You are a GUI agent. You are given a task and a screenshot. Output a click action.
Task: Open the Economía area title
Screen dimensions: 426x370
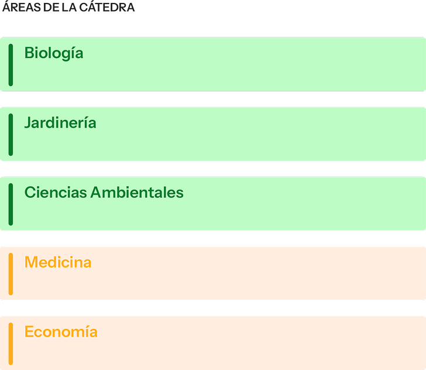[x=61, y=332]
